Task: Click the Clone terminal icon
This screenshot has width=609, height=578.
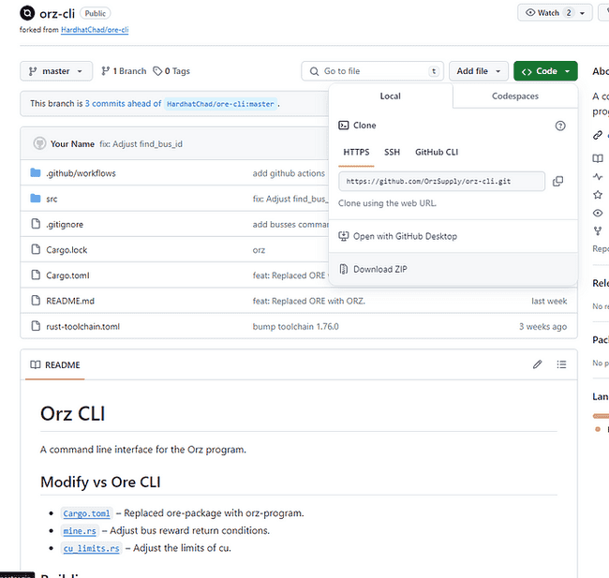Action: [343, 126]
